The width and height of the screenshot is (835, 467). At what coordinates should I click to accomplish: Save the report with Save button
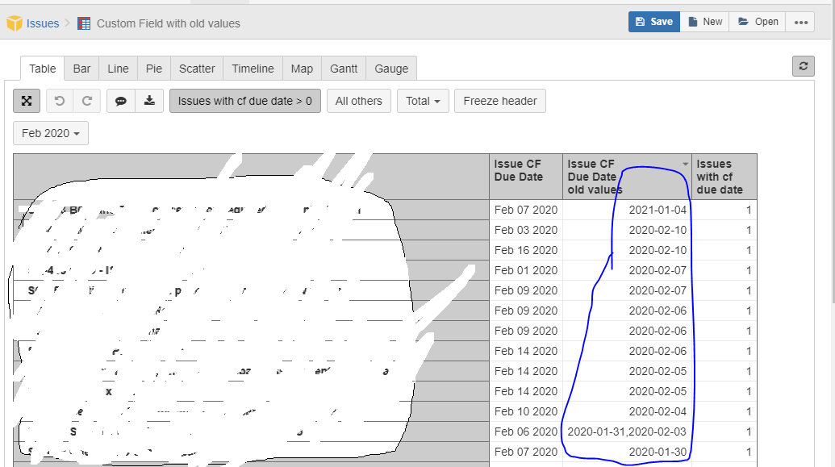coord(653,22)
